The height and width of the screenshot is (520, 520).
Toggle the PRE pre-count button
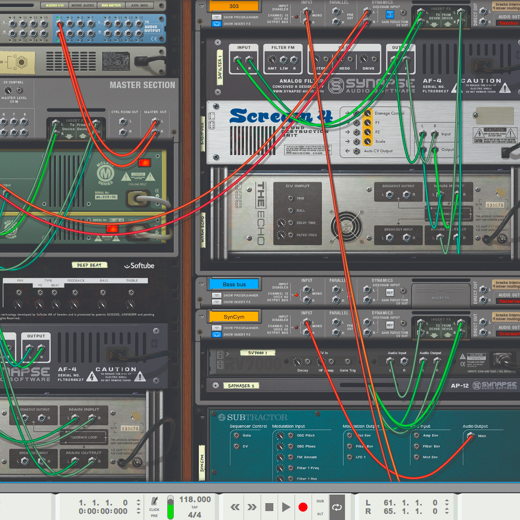point(154,516)
